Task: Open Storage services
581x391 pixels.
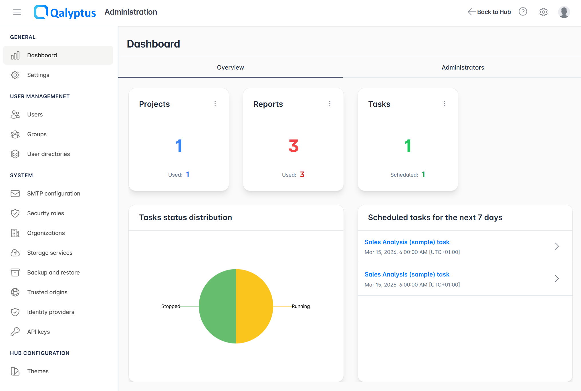Action: 49,252
